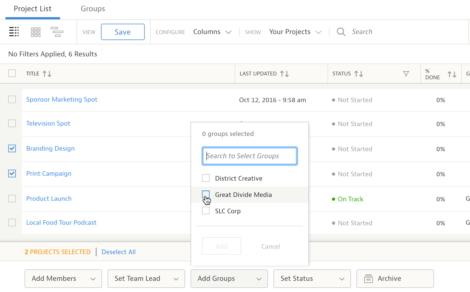Open the Status column filter funnel
The width and height of the screenshot is (470, 292).
tap(406, 74)
